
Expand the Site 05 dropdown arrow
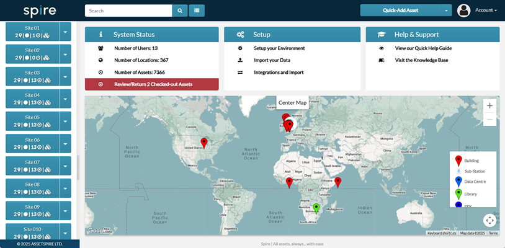(65, 121)
